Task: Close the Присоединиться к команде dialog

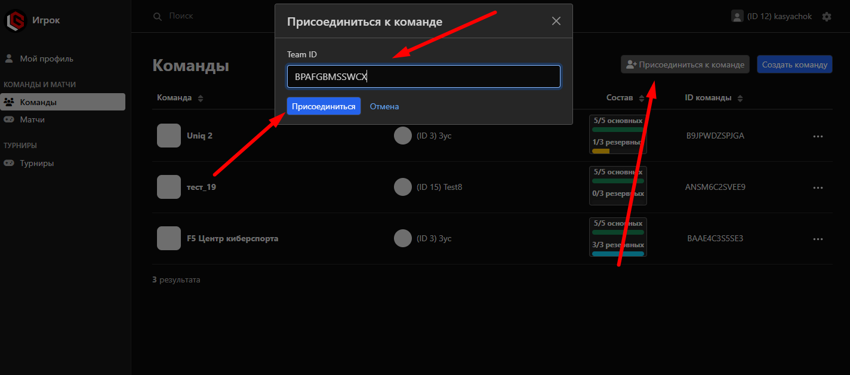Action: pyautogui.click(x=556, y=21)
